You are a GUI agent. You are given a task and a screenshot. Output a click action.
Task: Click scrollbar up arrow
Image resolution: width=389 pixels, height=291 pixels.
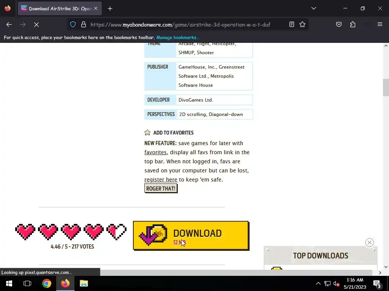tap(386, 45)
